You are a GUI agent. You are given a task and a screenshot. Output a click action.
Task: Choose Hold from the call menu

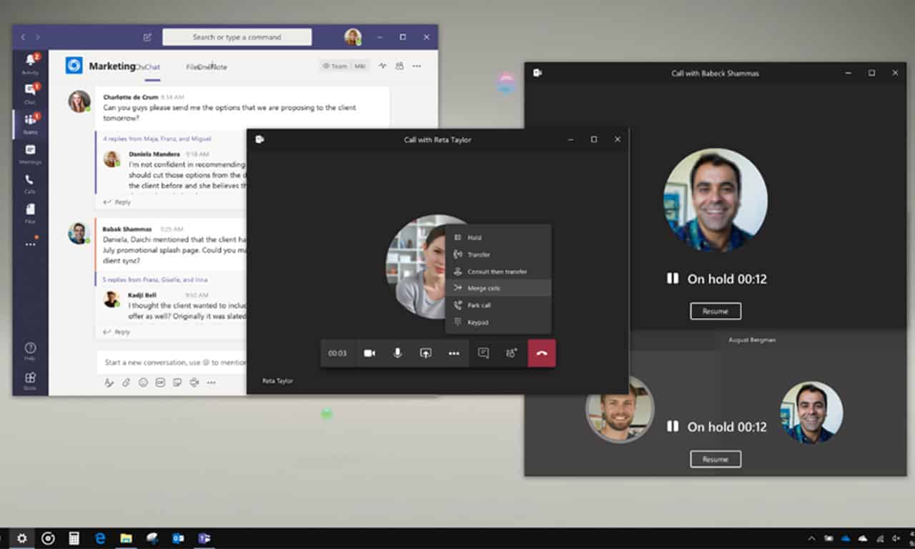coord(498,237)
